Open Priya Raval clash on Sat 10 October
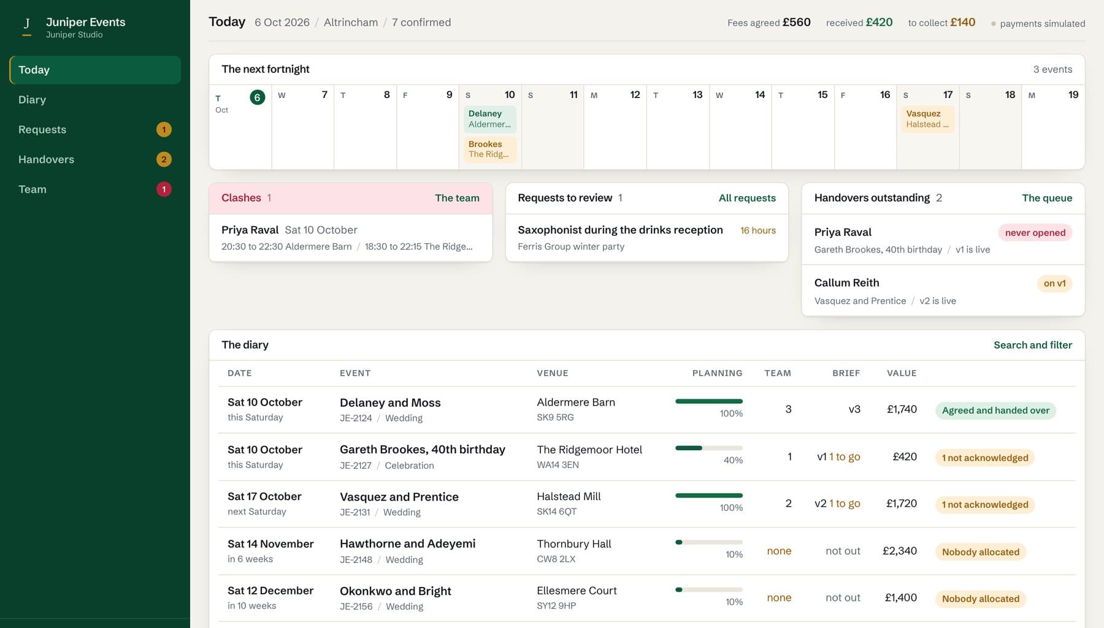This screenshot has height=628, width=1104. [x=351, y=238]
